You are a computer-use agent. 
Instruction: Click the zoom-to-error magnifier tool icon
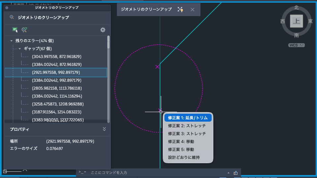point(24,30)
